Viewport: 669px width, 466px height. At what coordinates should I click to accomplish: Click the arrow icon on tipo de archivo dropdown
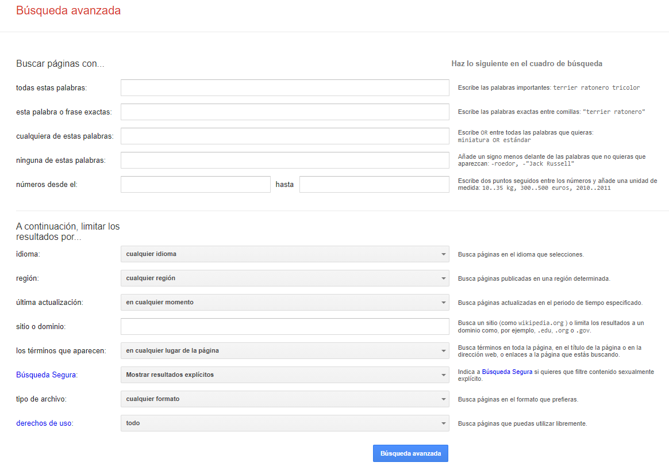pos(443,399)
